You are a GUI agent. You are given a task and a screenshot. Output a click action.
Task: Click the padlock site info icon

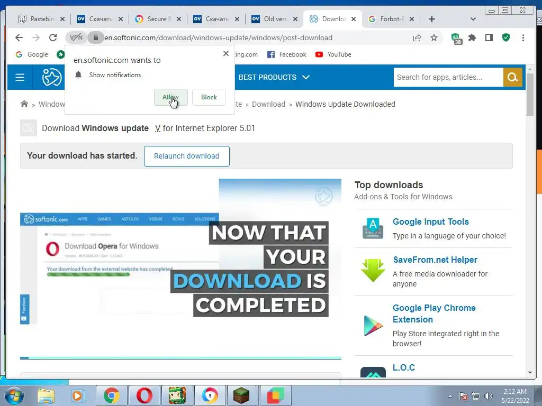[95, 38]
